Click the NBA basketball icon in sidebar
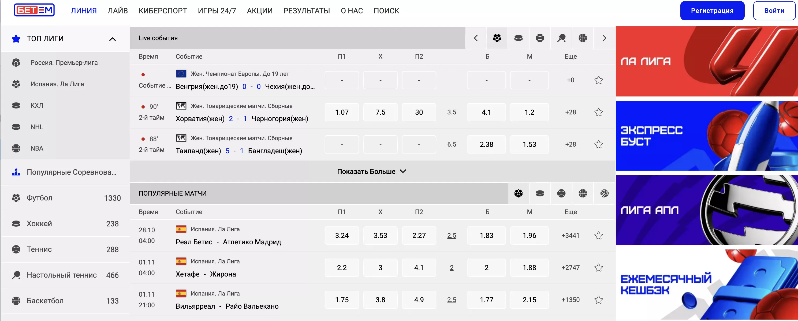The image size is (798, 321). (x=16, y=148)
